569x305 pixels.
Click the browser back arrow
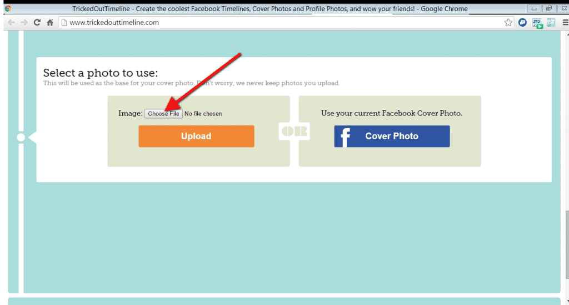pyautogui.click(x=11, y=22)
